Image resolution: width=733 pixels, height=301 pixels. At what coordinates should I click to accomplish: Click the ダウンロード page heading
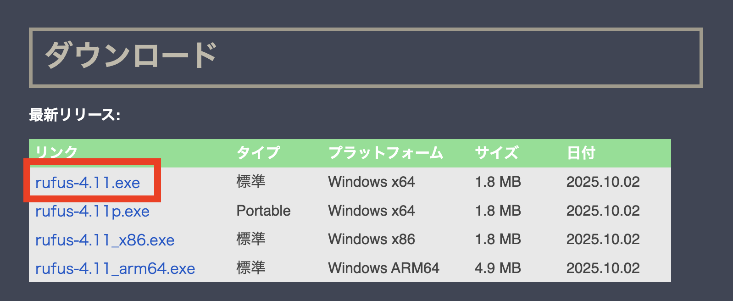(x=132, y=54)
